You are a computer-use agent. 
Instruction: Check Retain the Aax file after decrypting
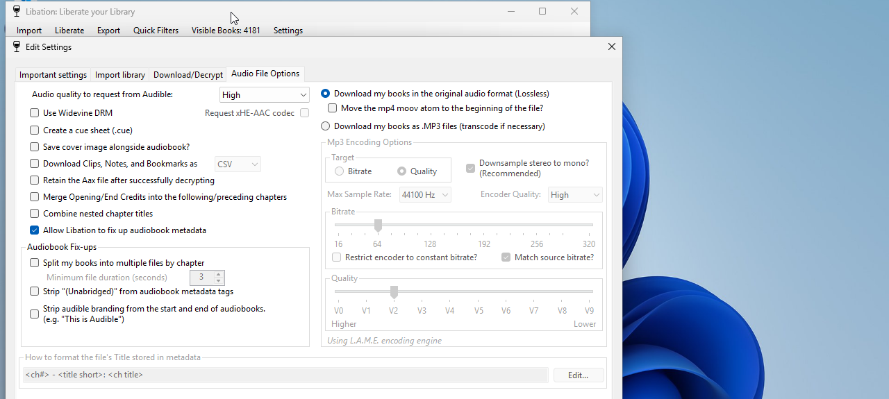[34, 180]
